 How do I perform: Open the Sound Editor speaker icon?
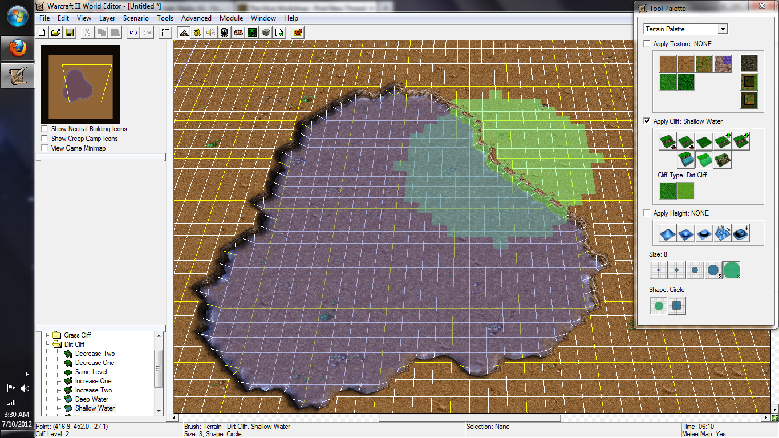[211, 33]
